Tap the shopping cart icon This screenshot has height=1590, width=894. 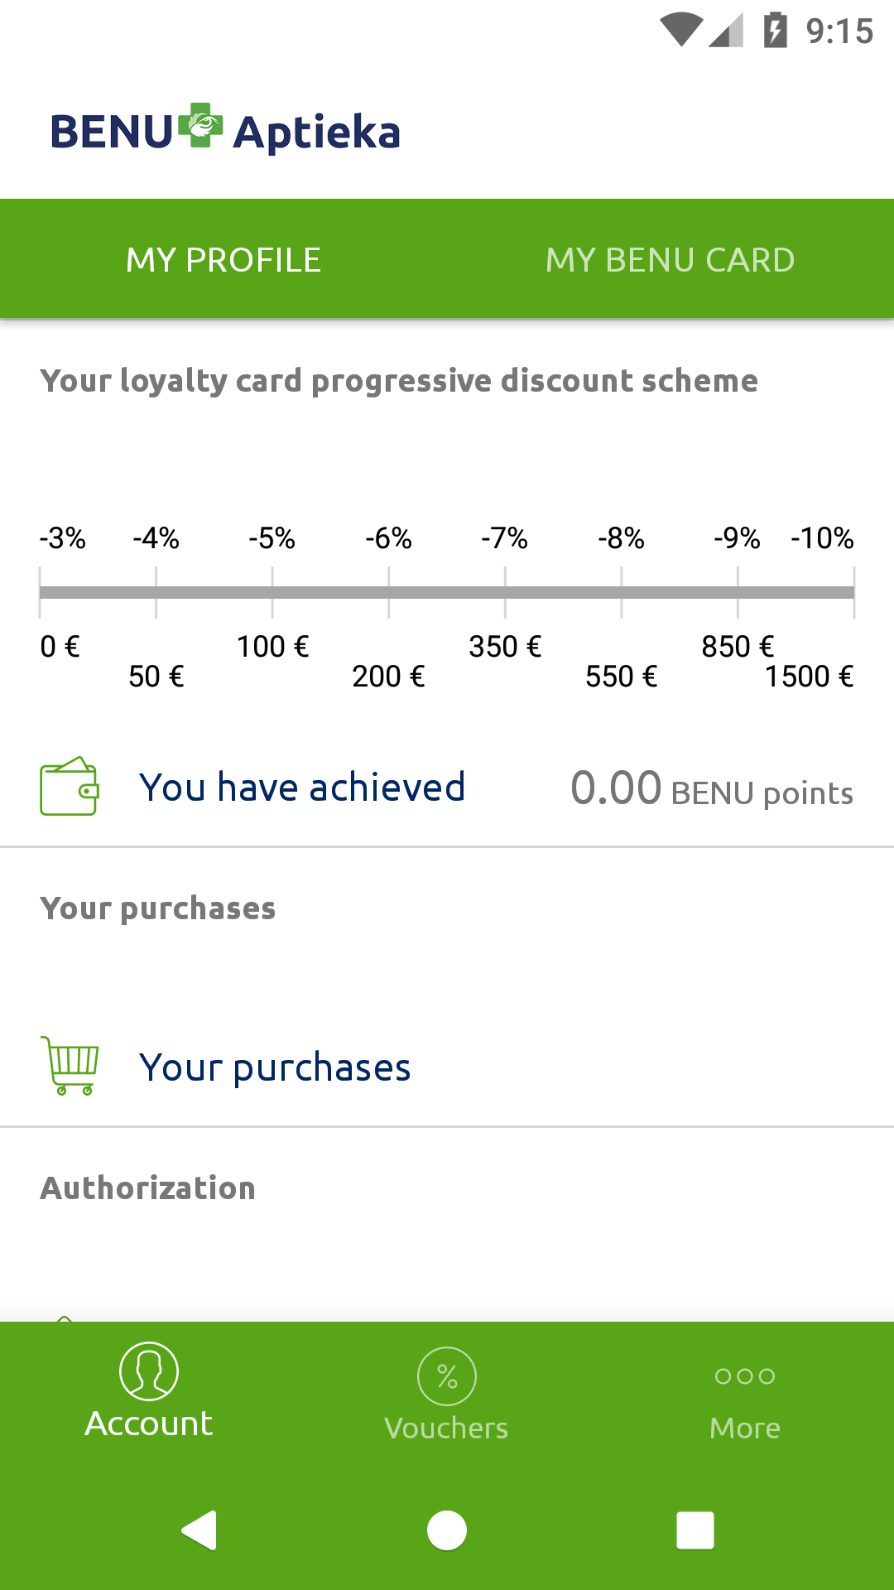click(x=70, y=1066)
